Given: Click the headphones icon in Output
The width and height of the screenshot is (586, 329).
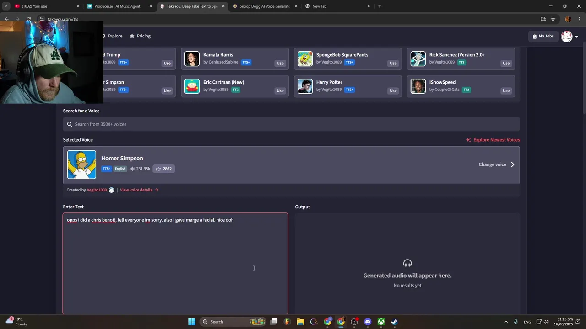Looking at the screenshot, I should click(x=407, y=263).
